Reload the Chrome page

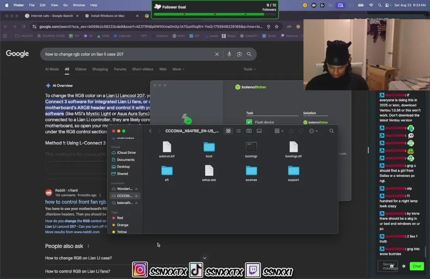tap(24, 27)
